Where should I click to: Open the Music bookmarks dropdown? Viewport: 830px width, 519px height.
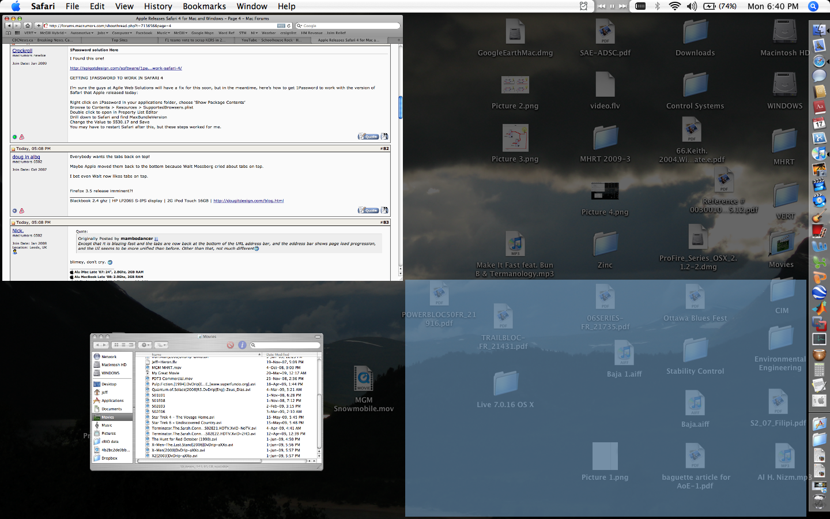click(163, 33)
